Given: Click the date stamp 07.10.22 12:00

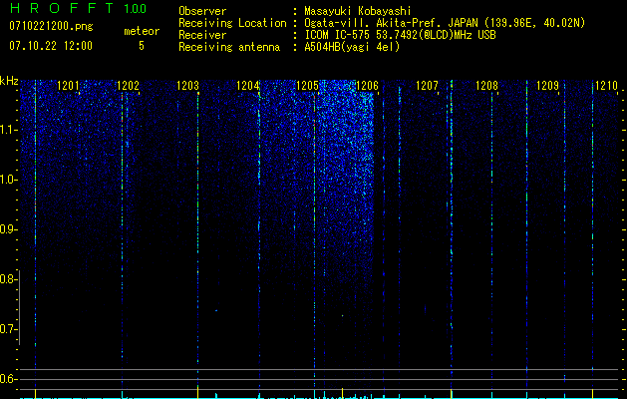Looking at the screenshot, I should pyautogui.click(x=51, y=45).
